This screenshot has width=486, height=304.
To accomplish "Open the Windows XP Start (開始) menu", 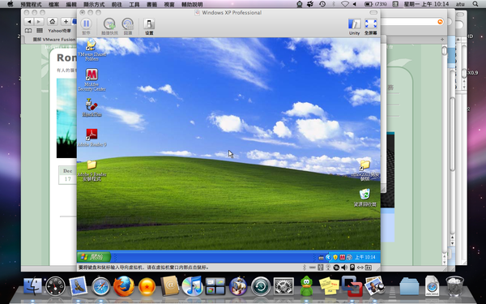I will point(94,257).
